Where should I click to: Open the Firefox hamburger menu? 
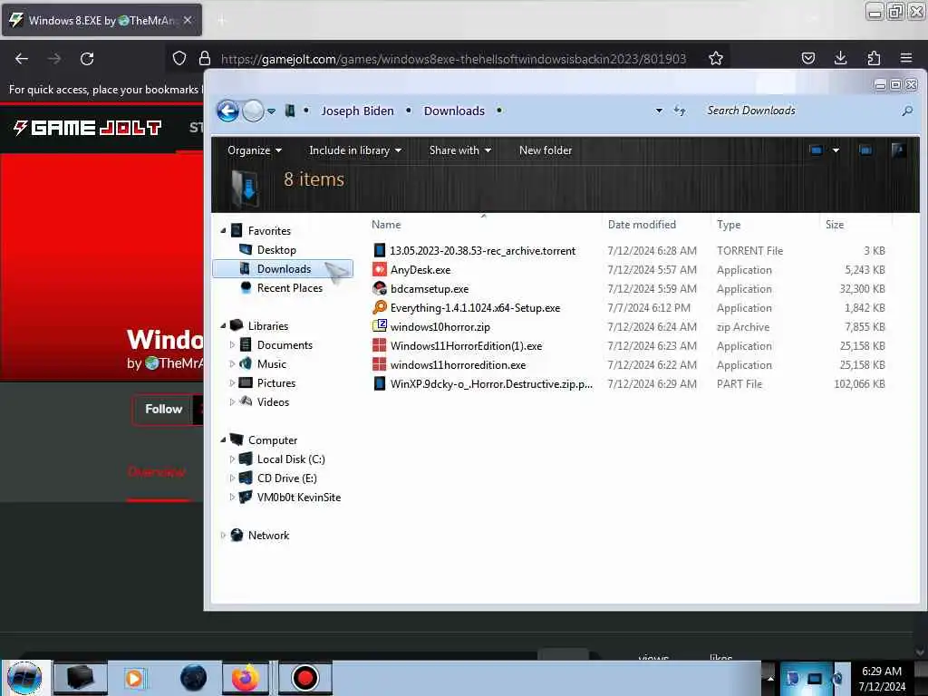click(906, 58)
